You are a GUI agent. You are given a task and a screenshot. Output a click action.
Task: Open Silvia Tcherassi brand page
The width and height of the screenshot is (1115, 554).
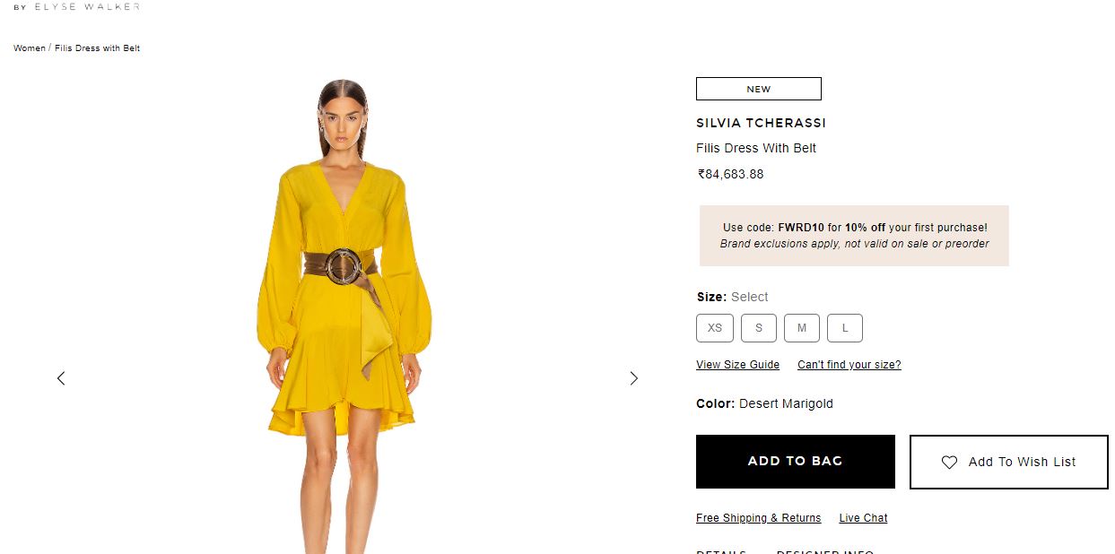pos(761,123)
